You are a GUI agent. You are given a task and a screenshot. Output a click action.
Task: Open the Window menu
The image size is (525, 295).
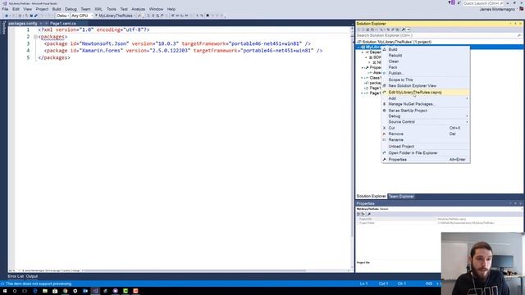pos(156,9)
